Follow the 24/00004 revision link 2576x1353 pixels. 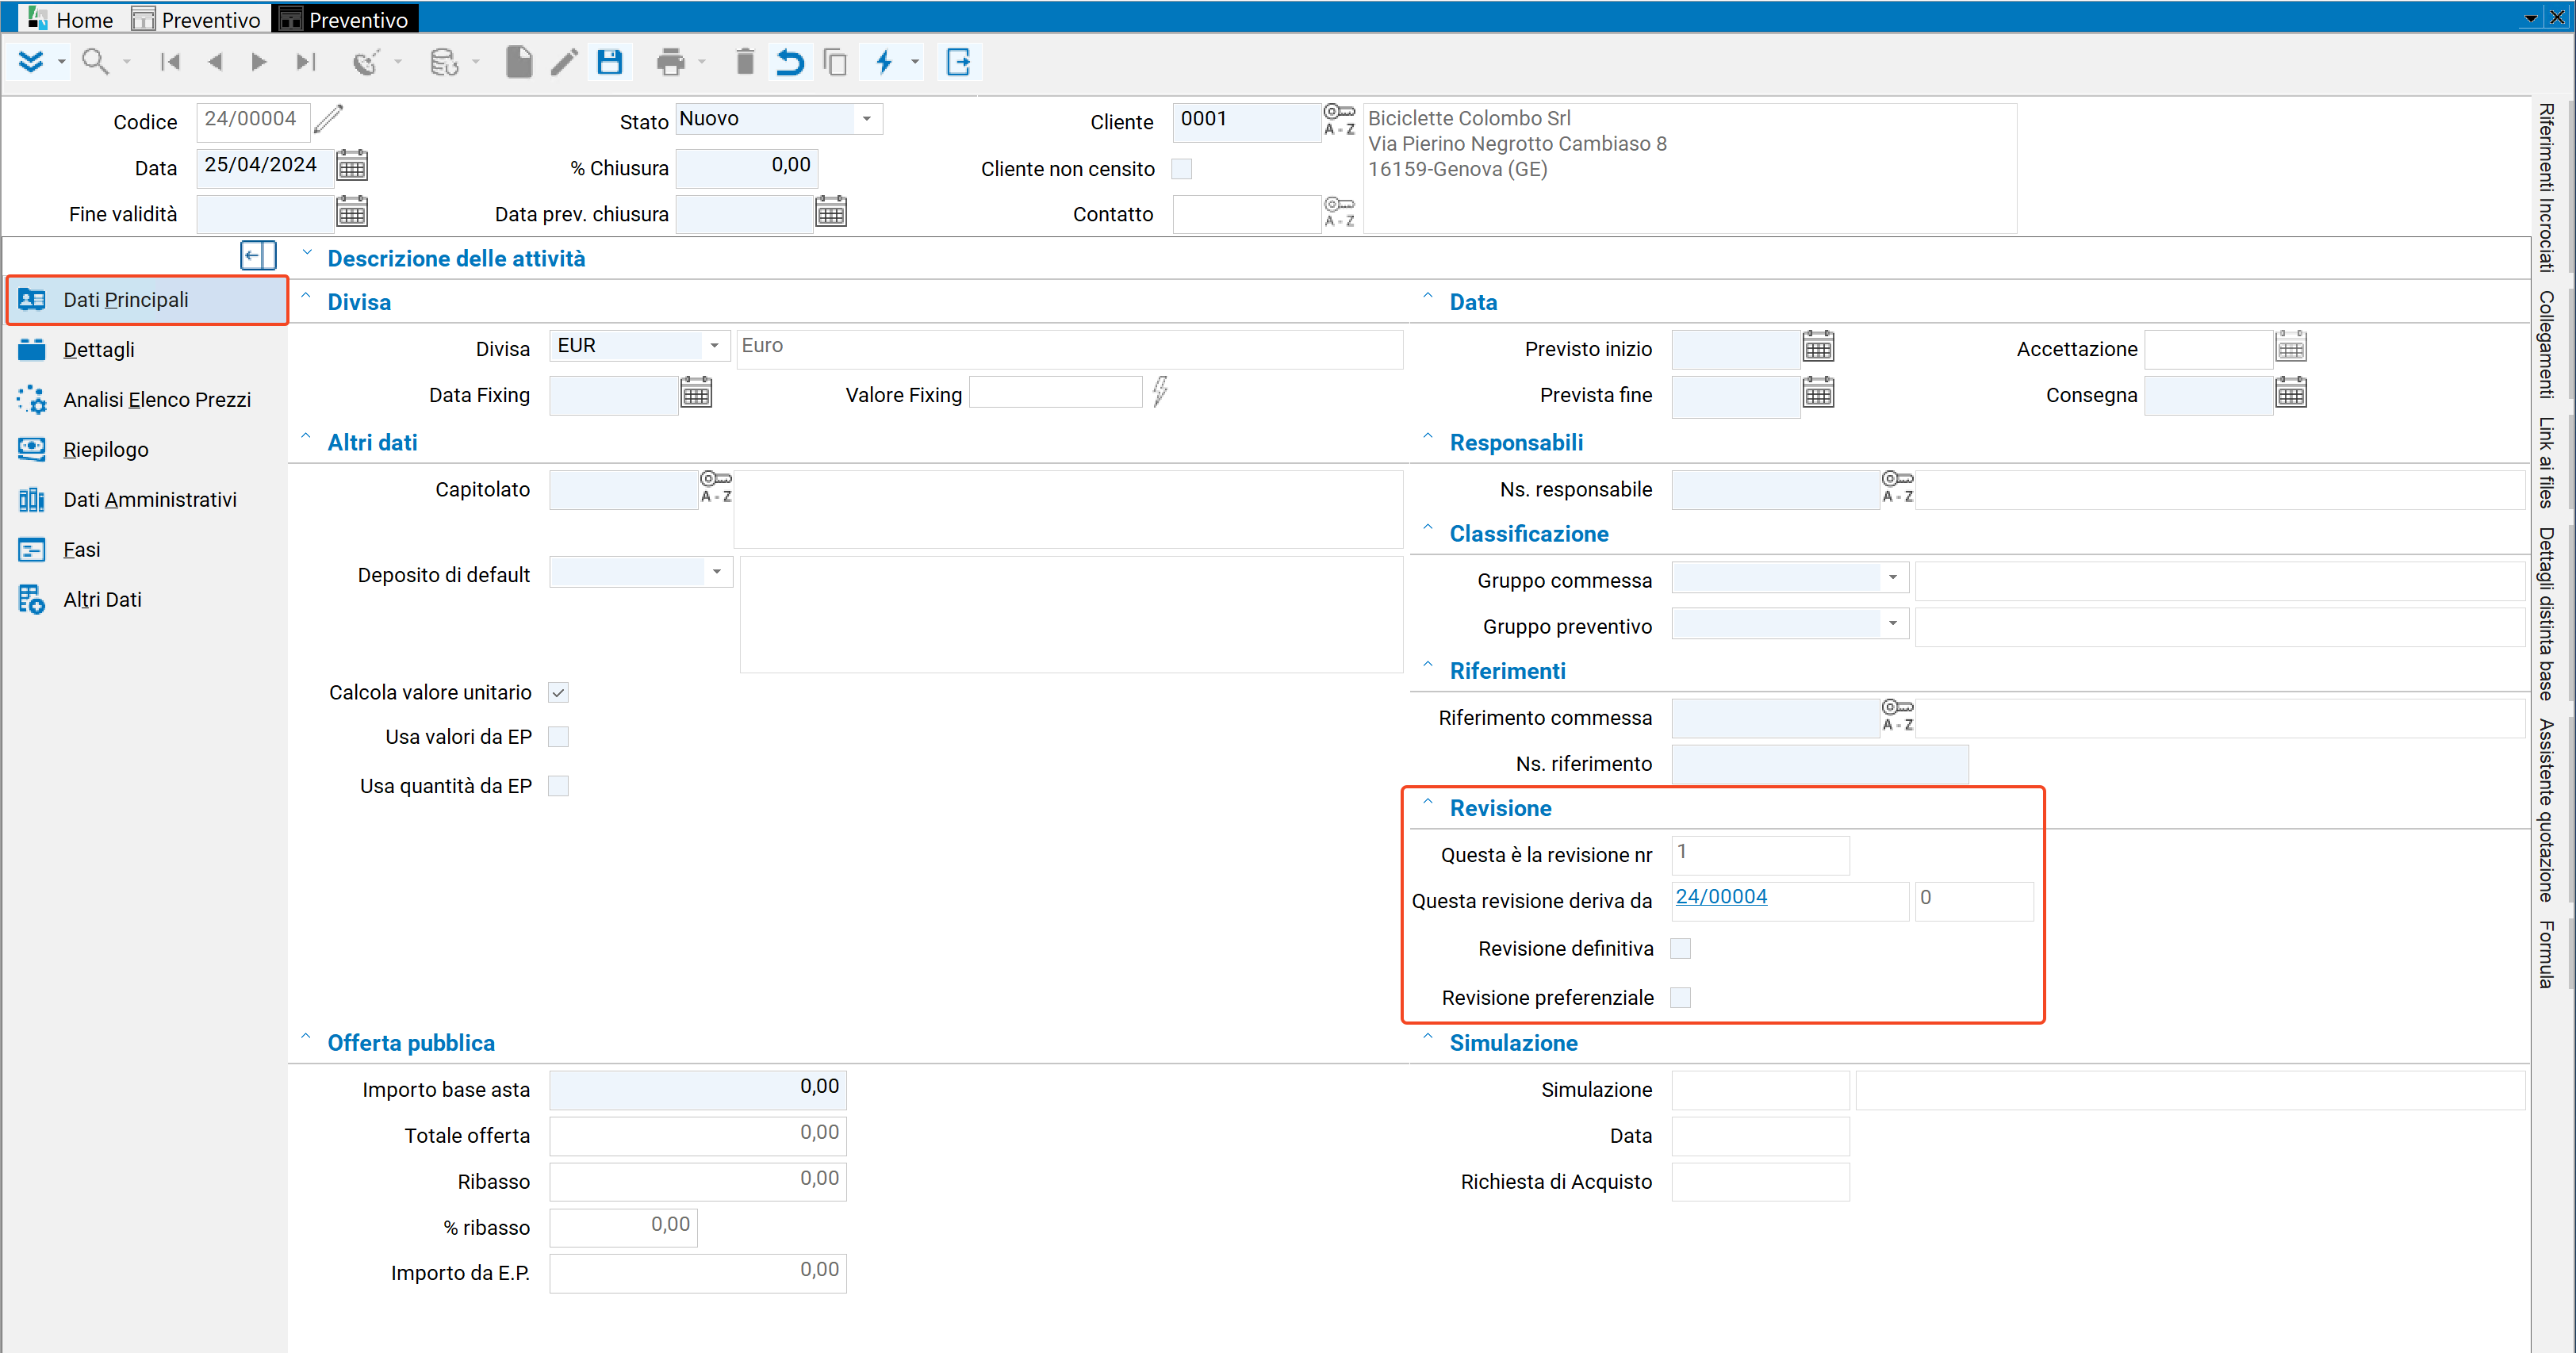pyautogui.click(x=1721, y=897)
